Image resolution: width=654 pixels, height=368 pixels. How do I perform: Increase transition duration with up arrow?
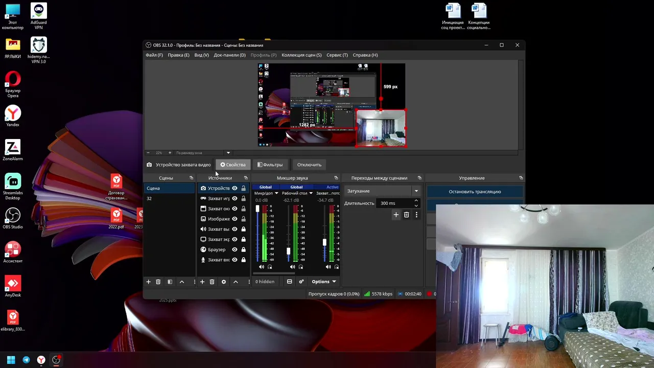[x=416, y=201]
